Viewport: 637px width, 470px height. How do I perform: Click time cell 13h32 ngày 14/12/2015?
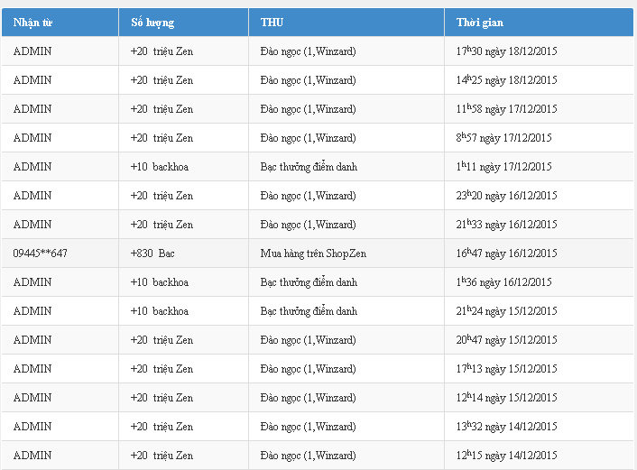coord(506,427)
